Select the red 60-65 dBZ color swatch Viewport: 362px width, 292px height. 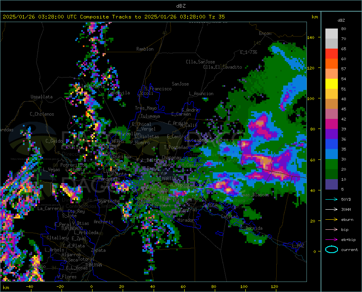tap(331, 54)
